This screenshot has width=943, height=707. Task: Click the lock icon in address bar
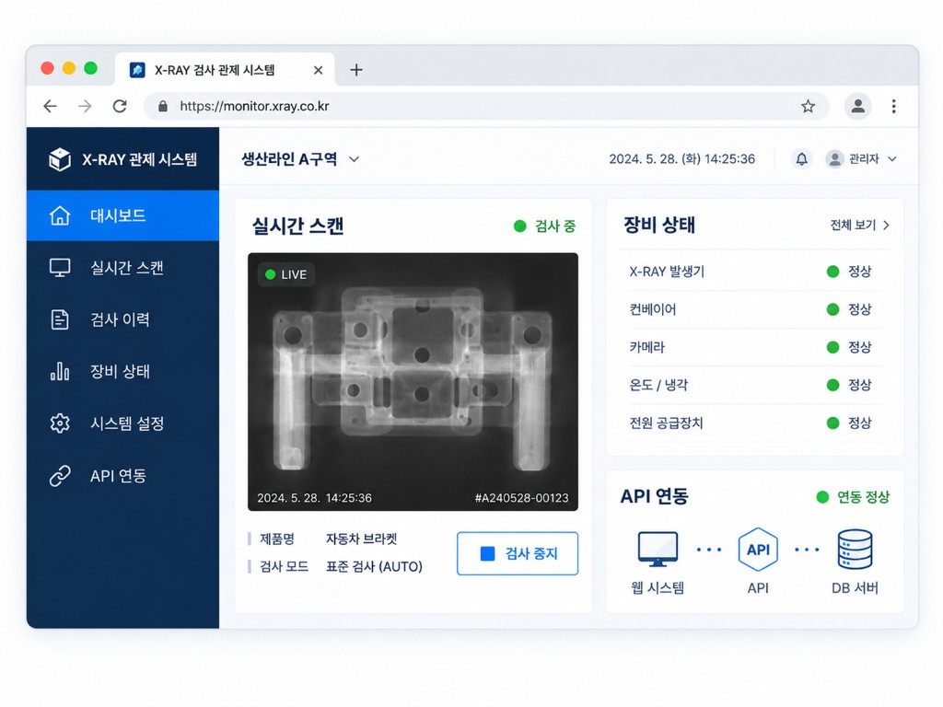tap(162, 107)
